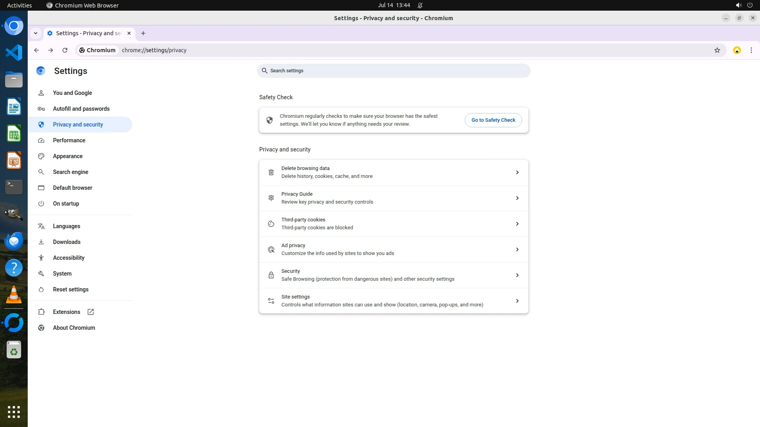Viewport: 760px width, 427px height.
Task: Click the address bar URL
Action: point(154,50)
